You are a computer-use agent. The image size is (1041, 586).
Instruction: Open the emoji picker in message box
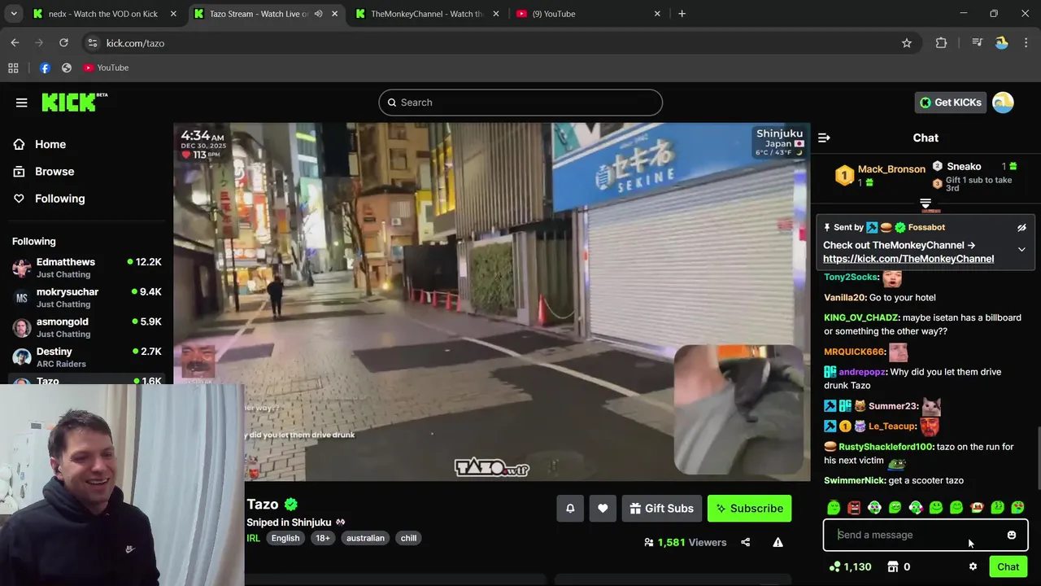(x=1012, y=535)
